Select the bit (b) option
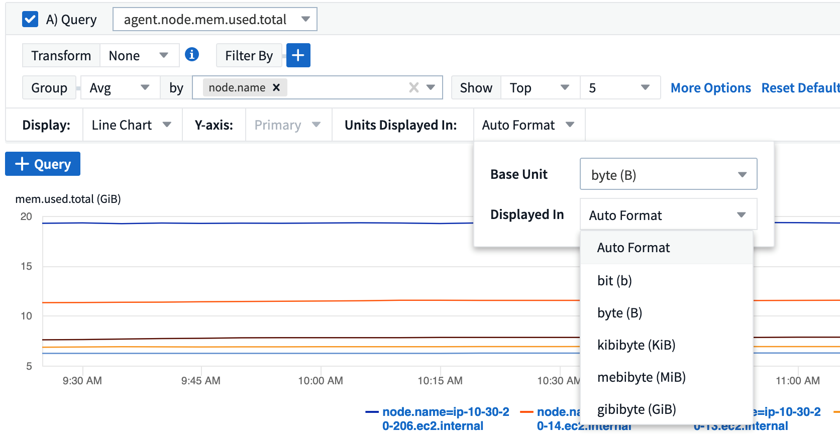Viewport: 840px width, 435px height. click(x=614, y=281)
